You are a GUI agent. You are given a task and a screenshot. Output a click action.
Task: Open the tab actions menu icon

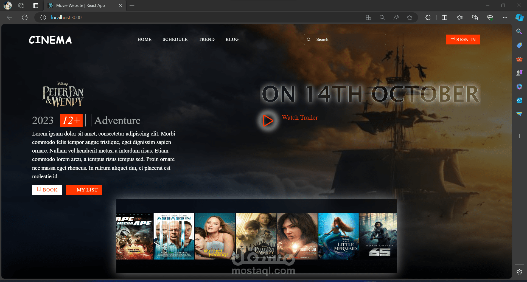coord(36,5)
